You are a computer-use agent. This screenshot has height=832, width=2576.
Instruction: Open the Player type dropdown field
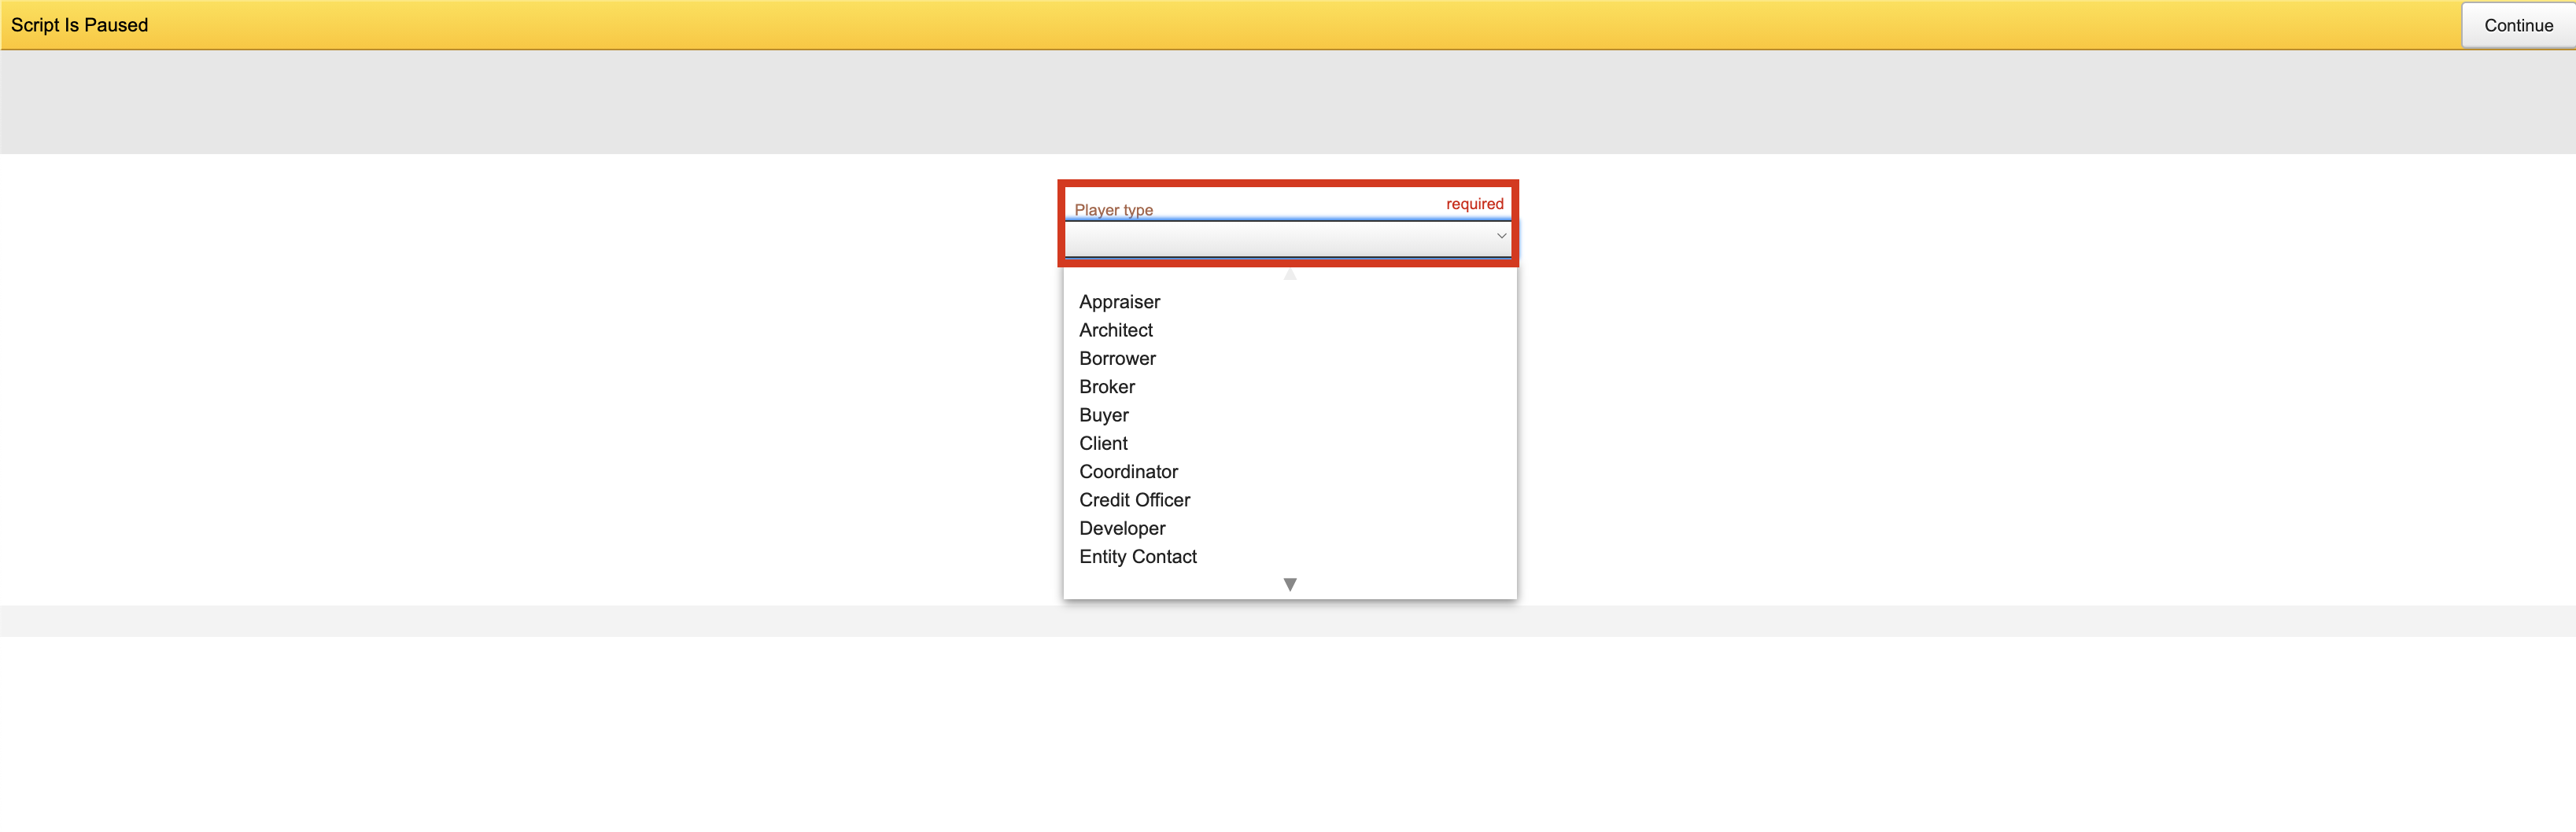1288,238
